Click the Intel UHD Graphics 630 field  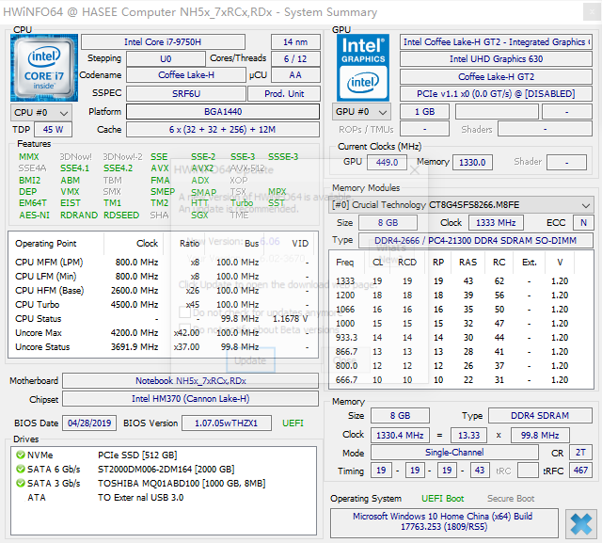pyautogui.click(x=496, y=59)
